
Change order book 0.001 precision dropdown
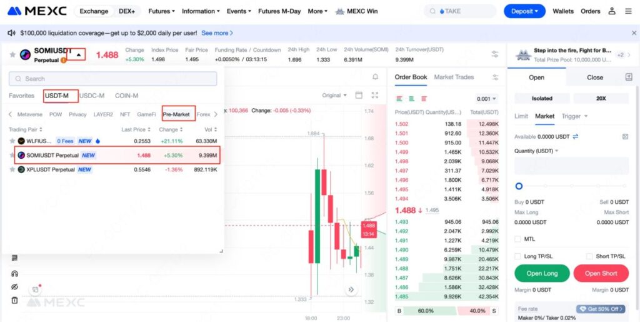(487, 99)
